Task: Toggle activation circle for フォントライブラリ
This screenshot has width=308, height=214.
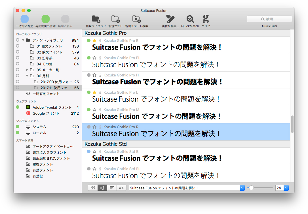Action: click(18, 40)
